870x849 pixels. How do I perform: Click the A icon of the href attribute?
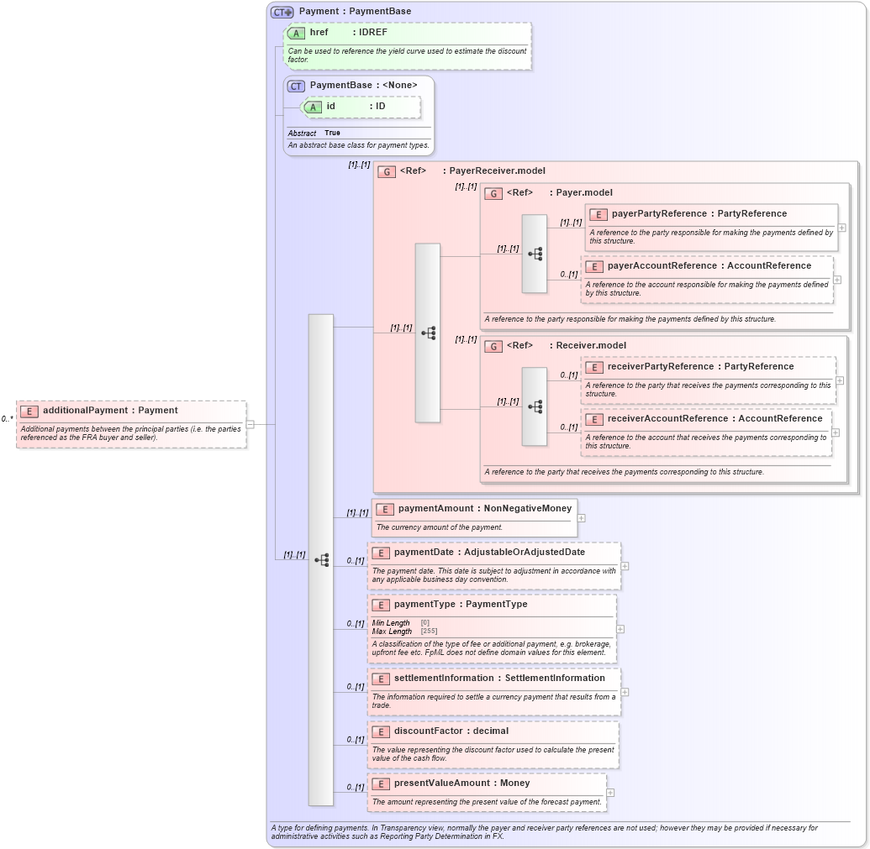296,33
